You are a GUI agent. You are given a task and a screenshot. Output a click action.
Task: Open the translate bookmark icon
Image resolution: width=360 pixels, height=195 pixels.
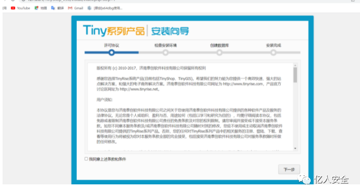click(53, 8)
